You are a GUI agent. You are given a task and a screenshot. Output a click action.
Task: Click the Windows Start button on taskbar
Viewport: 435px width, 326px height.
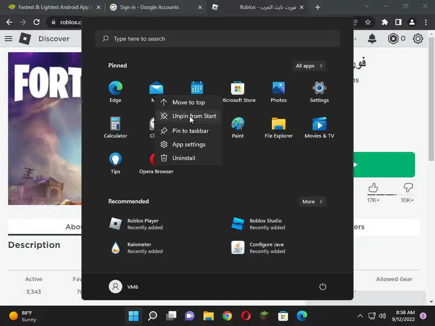tap(133, 316)
